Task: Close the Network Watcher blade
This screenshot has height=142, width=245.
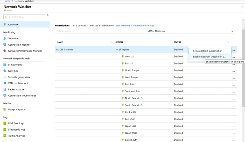Action: point(242,6)
